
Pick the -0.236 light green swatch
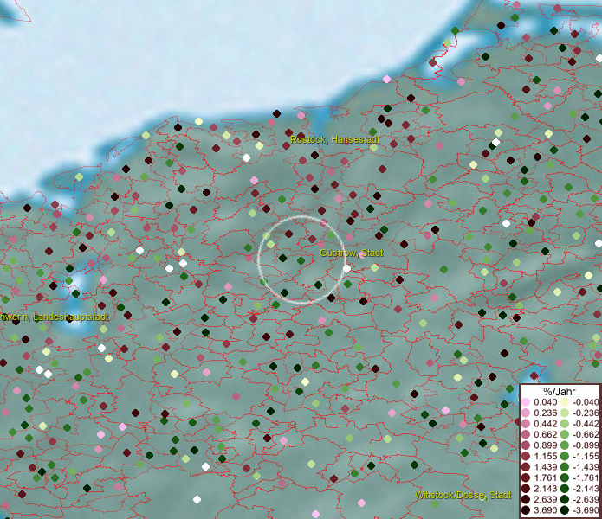565,413
